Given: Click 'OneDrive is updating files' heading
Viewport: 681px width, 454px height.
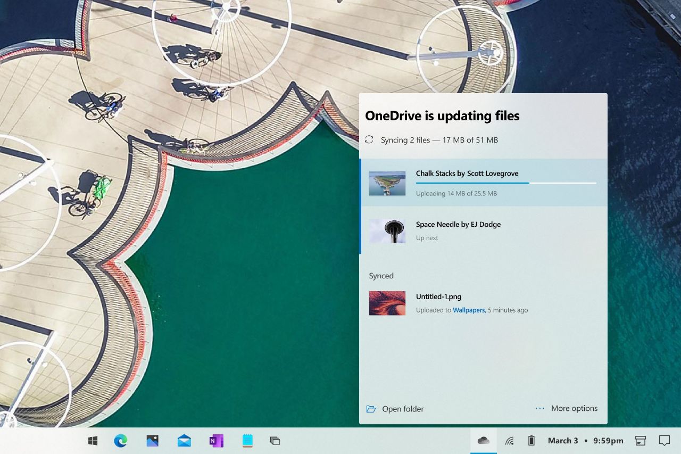Looking at the screenshot, I should pos(442,115).
